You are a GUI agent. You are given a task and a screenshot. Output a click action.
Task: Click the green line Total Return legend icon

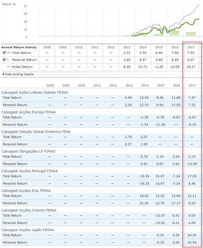pyautogui.click(x=9, y=53)
